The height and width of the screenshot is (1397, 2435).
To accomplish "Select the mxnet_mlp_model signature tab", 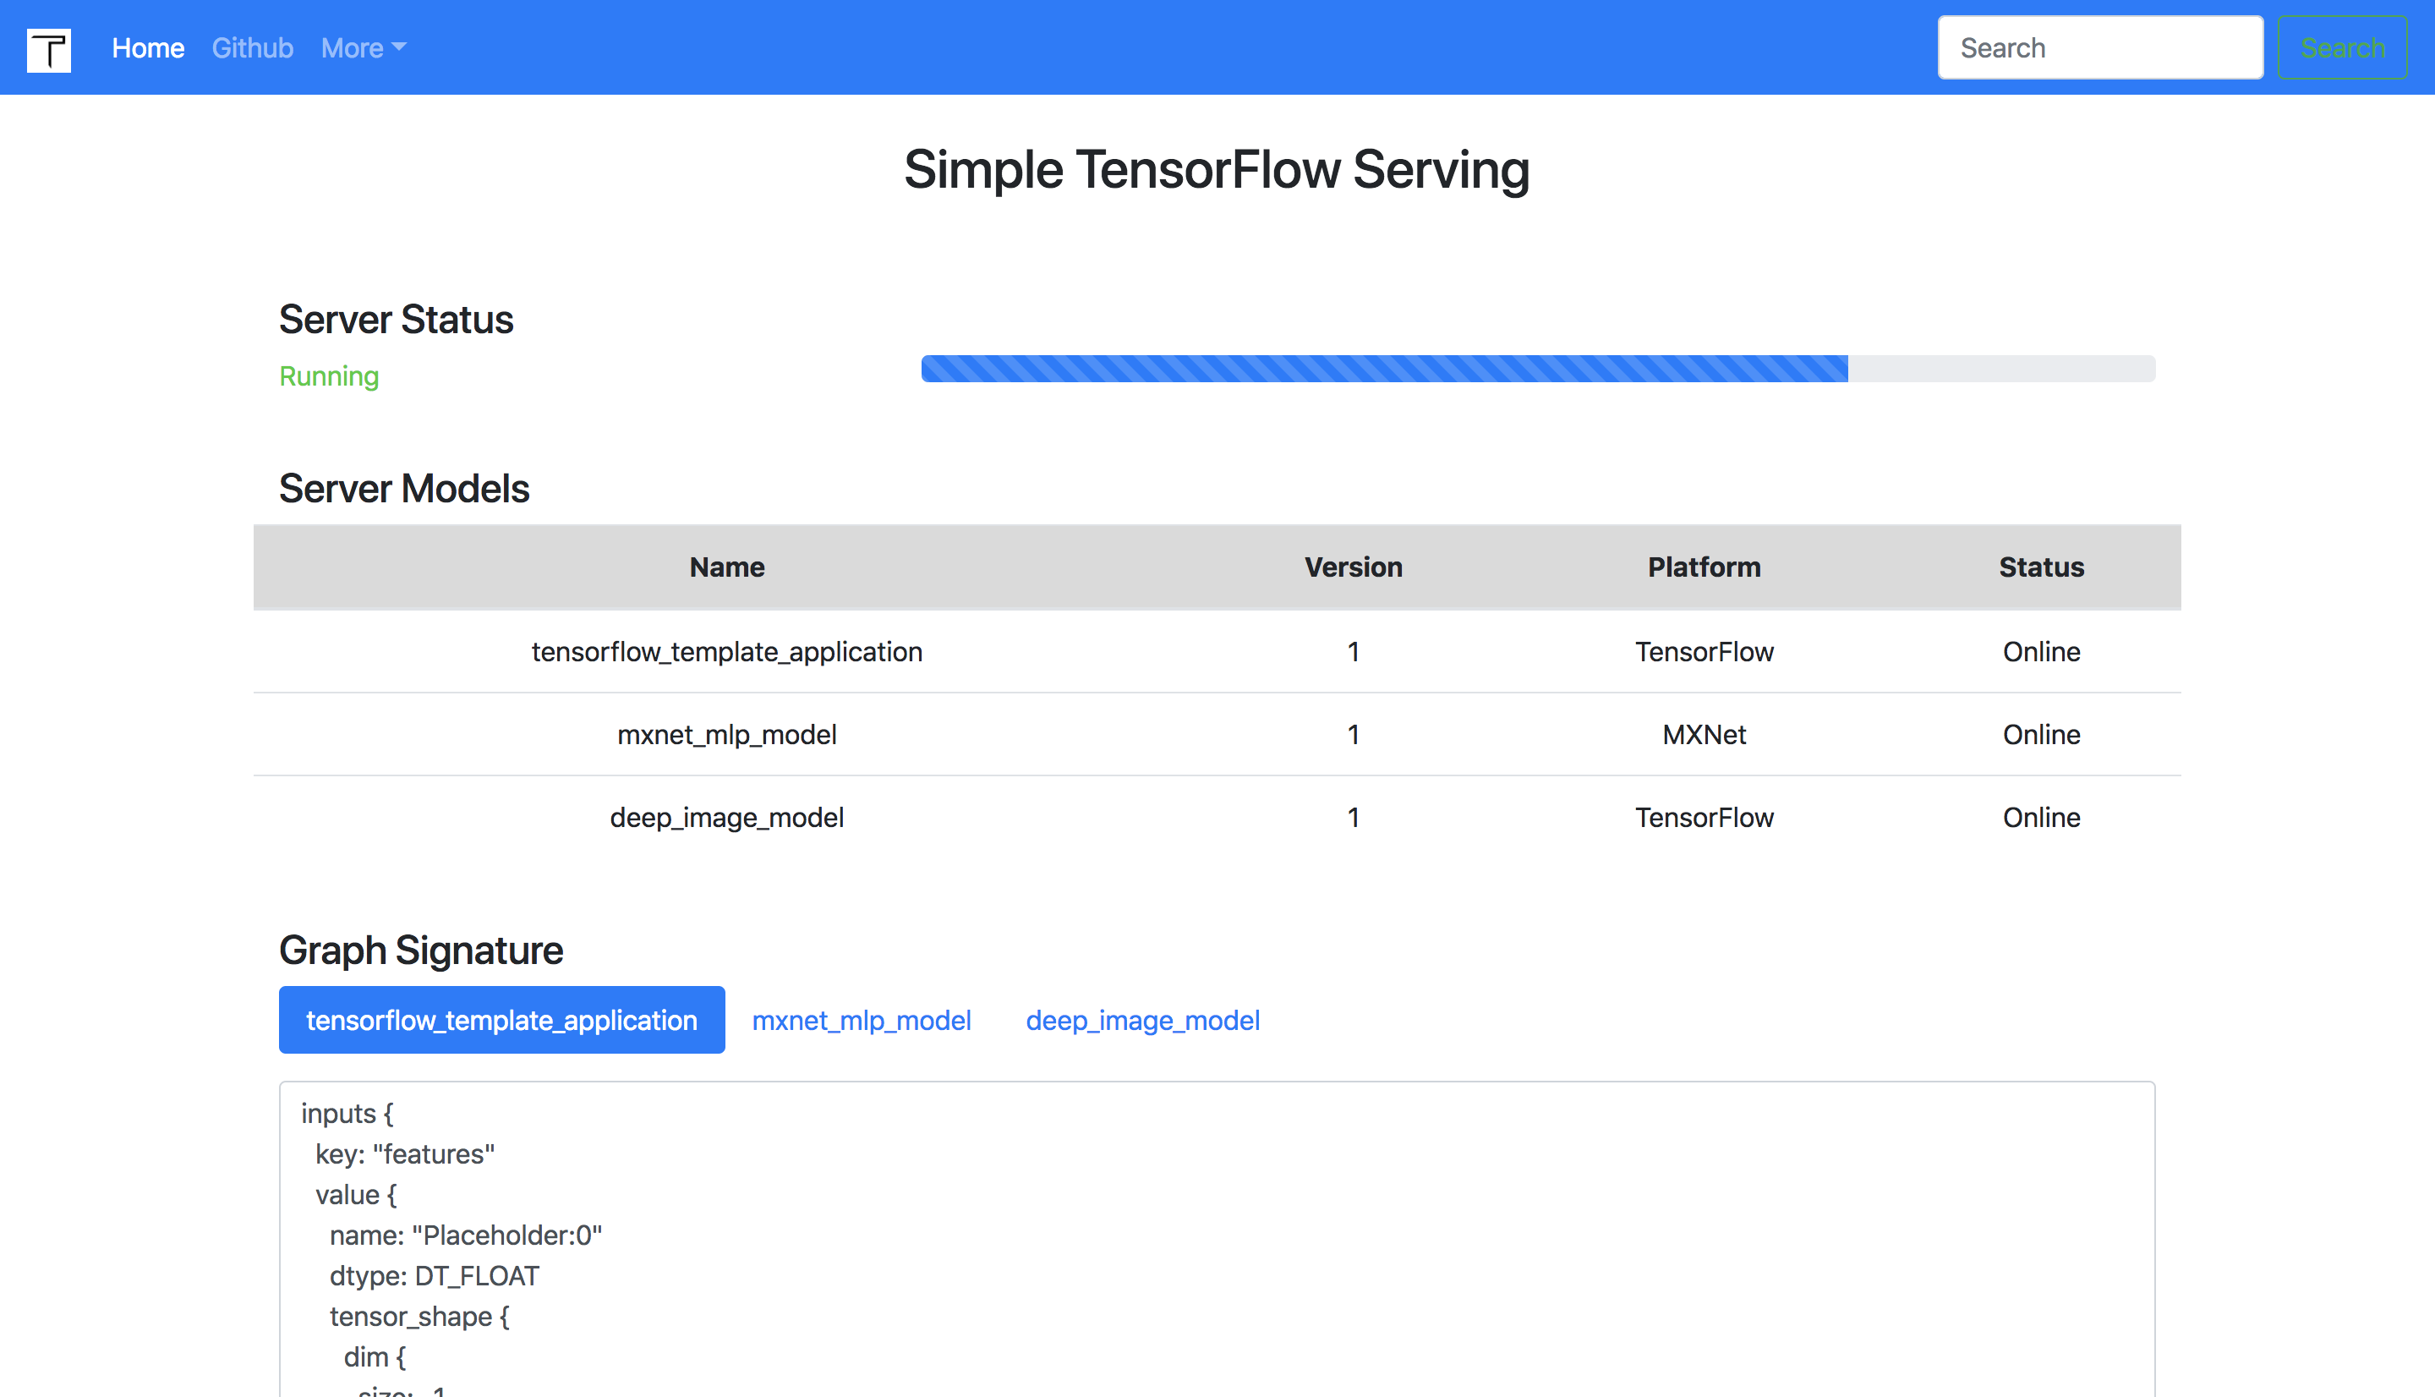I will pyautogui.click(x=862, y=1020).
